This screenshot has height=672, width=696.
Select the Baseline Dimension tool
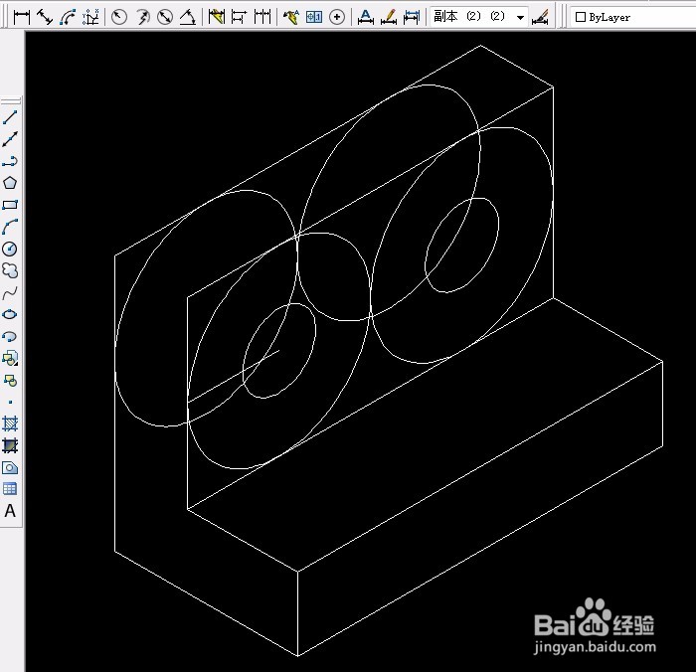tap(240, 17)
